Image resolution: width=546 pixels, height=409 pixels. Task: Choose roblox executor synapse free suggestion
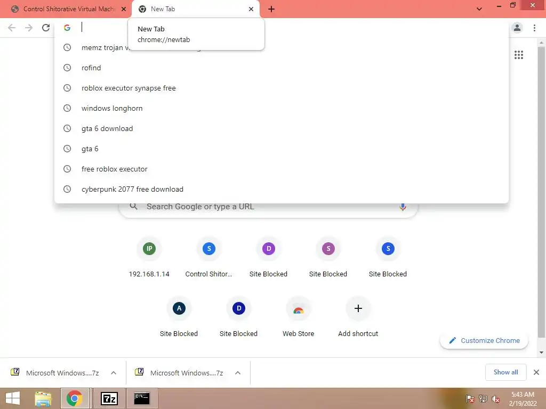click(282, 88)
